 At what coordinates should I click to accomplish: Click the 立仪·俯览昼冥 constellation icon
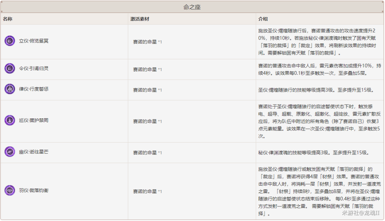point(10,41)
